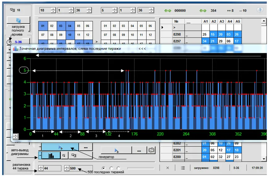
Task: Click the 500 value input field
Action: (81, 168)
